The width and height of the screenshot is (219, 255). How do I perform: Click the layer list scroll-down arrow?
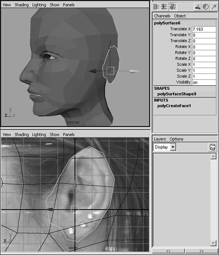pyautogui.click(x=213, y=243)
